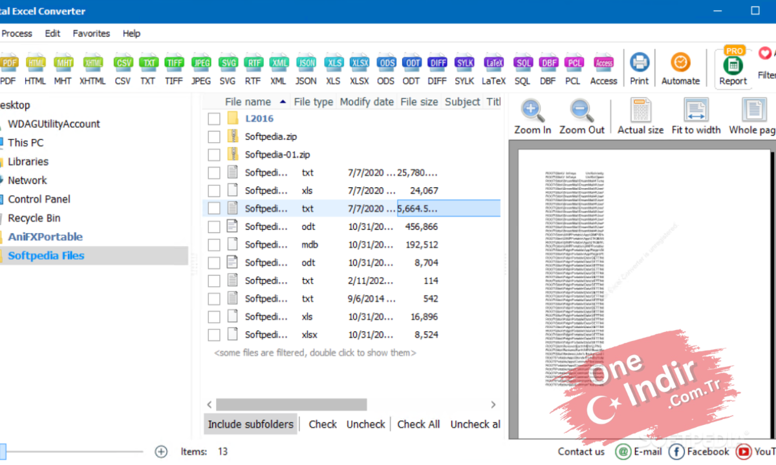This screenshot has width=776, height=465.
Task: Open the Favorites menu
Action: click(x=91, y=34)
